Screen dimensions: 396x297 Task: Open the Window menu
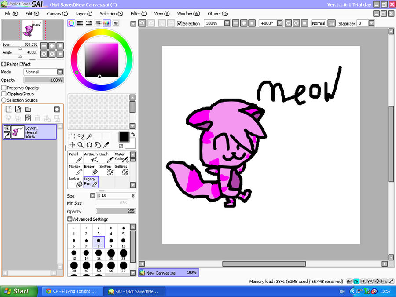click(x=188, y=14)
